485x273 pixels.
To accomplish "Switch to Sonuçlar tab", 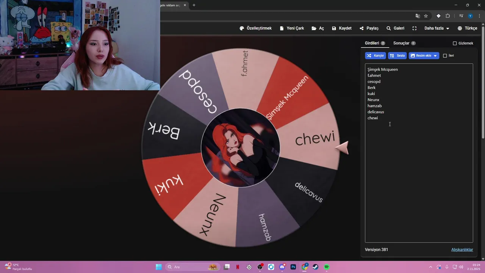I will point(404,43).
